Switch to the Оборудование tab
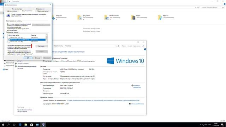 (x=40, y=9)
